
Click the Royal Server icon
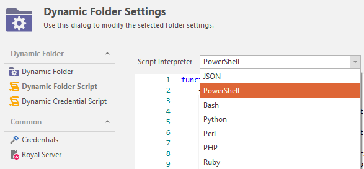(14, 155)
